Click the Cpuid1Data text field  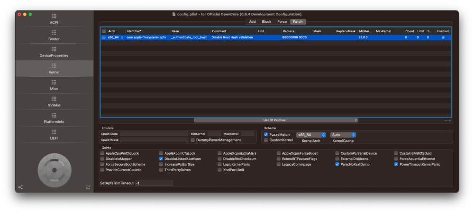click(154, 134)
